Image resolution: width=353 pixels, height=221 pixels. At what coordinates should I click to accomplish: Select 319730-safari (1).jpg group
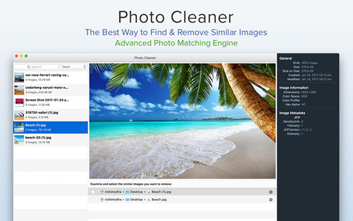[51, 115]
